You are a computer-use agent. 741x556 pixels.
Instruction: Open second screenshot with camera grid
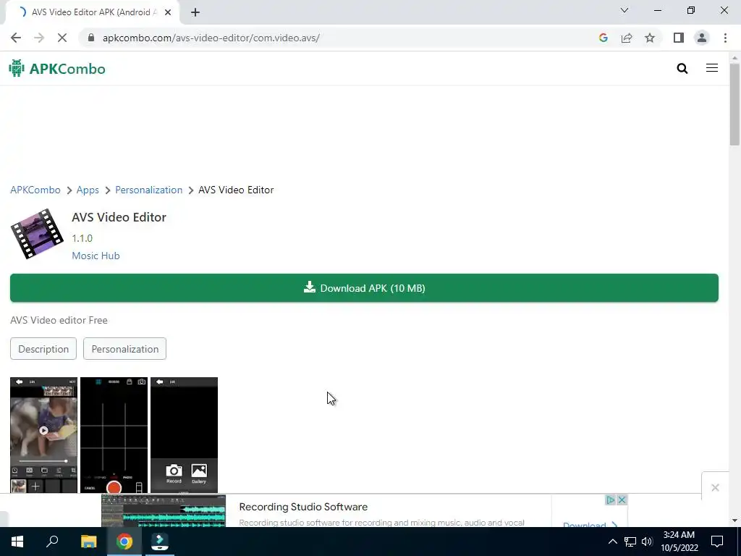pyautogui.click(x=114, y=435)
